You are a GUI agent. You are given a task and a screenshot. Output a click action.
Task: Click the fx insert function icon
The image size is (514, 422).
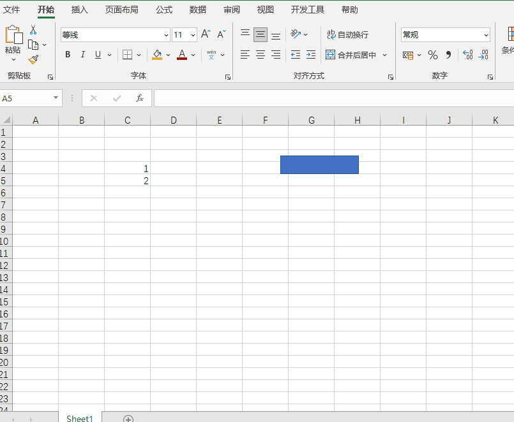pos(140,98)
